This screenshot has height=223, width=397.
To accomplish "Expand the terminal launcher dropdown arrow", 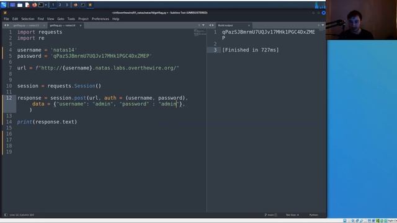I will pos(46,5).
